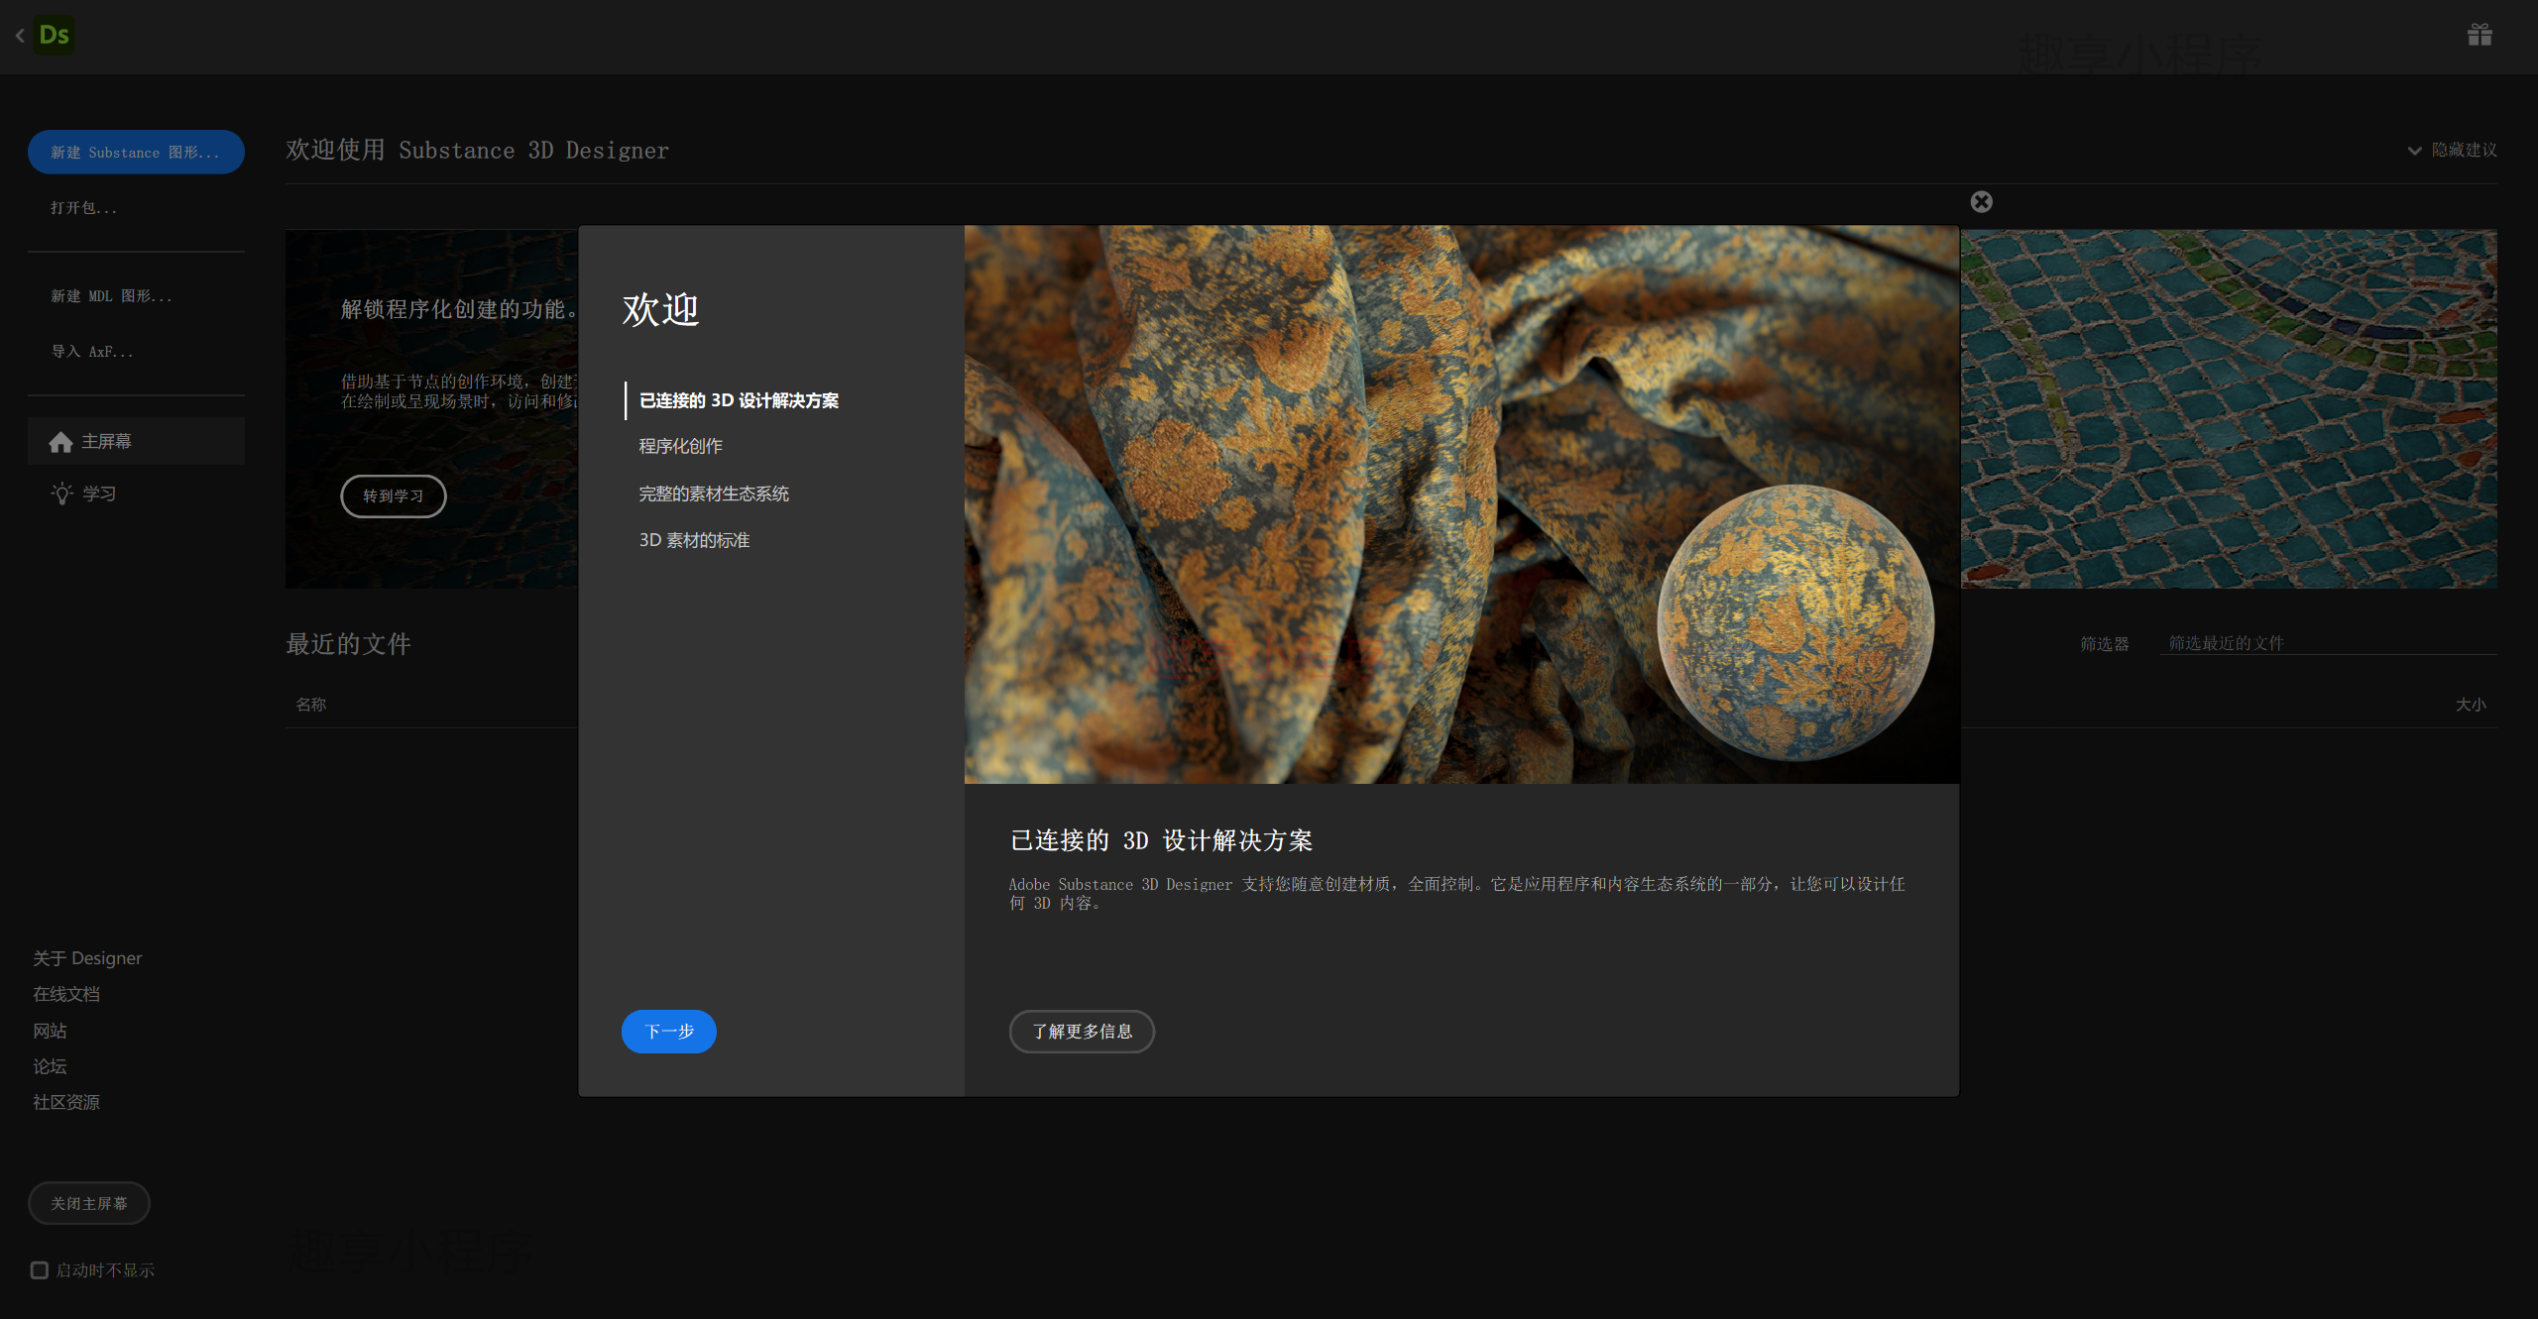Image resolution: width=2538 pixels, height=1319 pixels.
Task: Click the 筛选最近的文件 filter input field
Action: [x=2328, y=643]
